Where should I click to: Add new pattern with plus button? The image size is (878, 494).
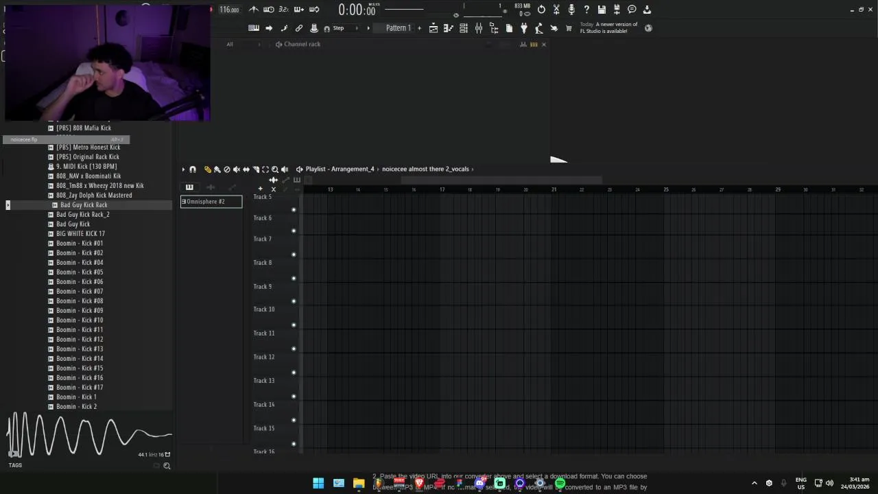click(419, 28)
